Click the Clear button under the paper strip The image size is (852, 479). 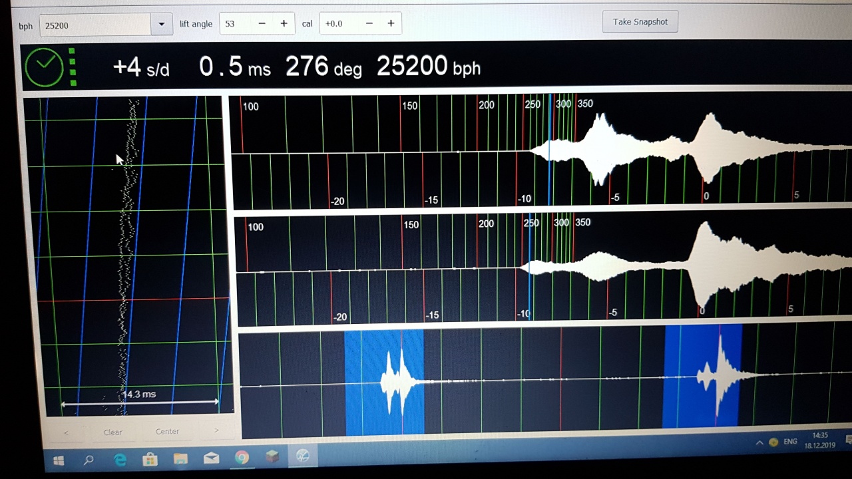coord(113,432)
